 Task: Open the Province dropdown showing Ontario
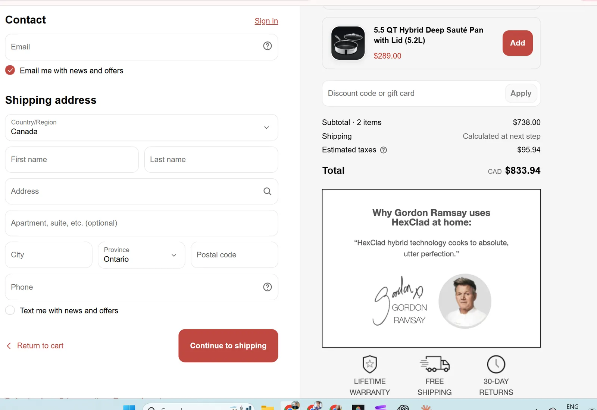(x=141, y=255)
